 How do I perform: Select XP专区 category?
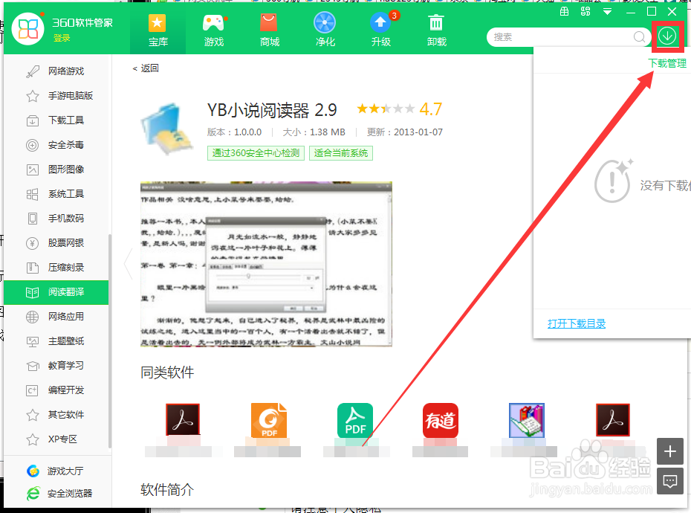click(x=56, y=439)
